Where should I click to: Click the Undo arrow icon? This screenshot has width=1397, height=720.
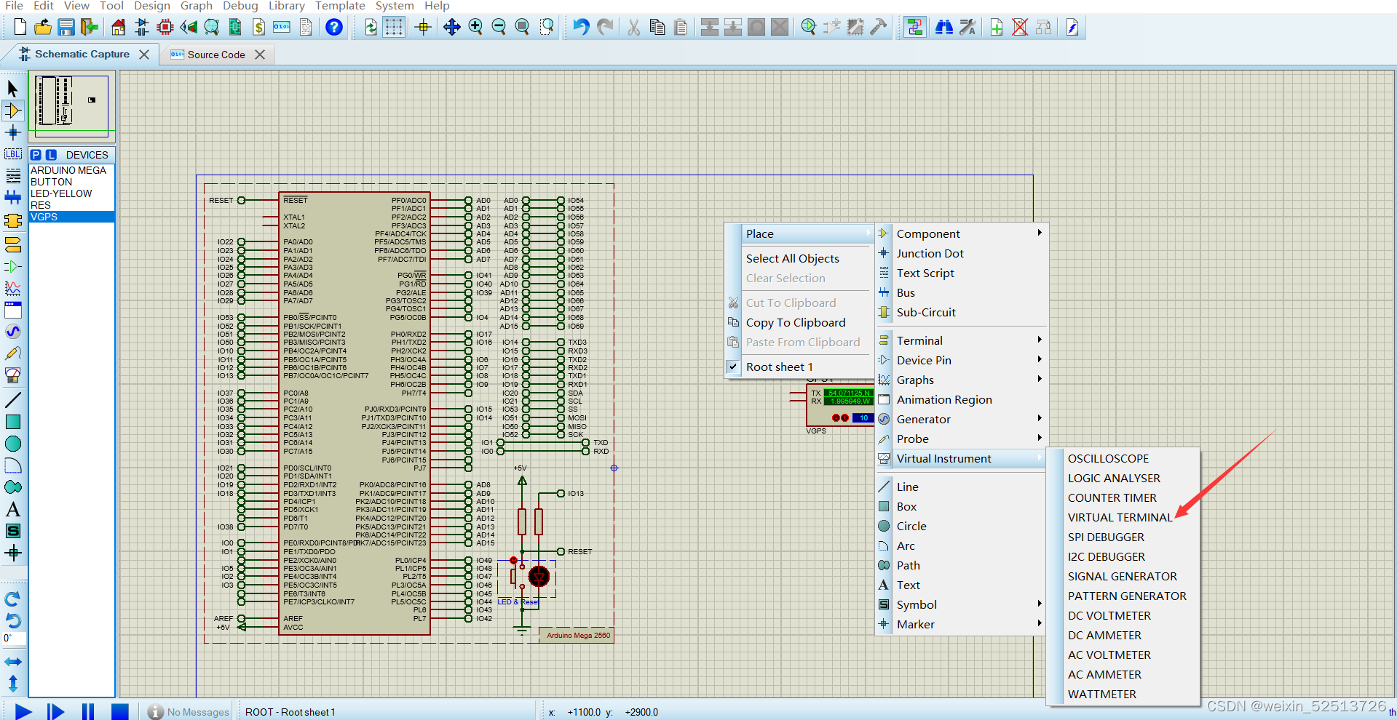coord(580,28)
